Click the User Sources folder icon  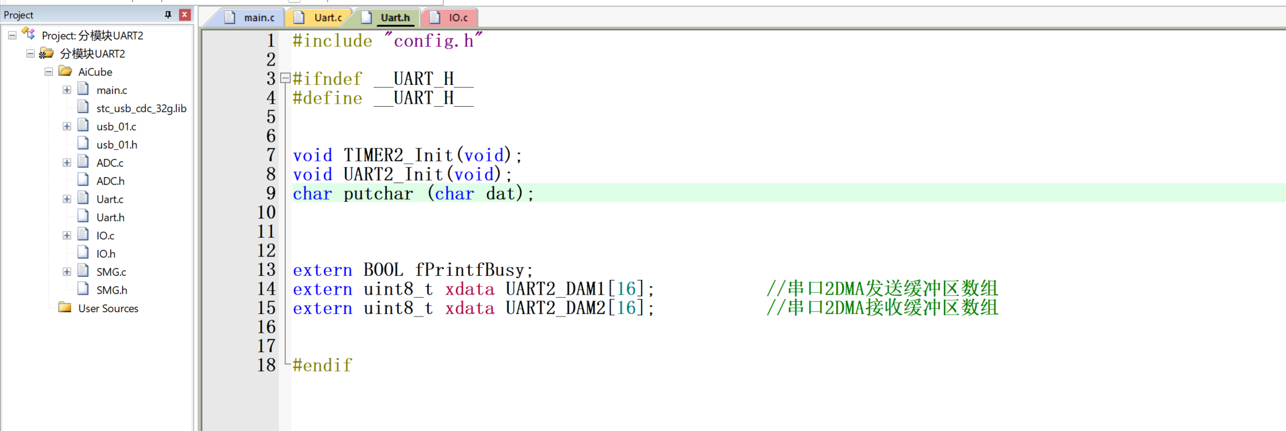(x=65, y=307)
